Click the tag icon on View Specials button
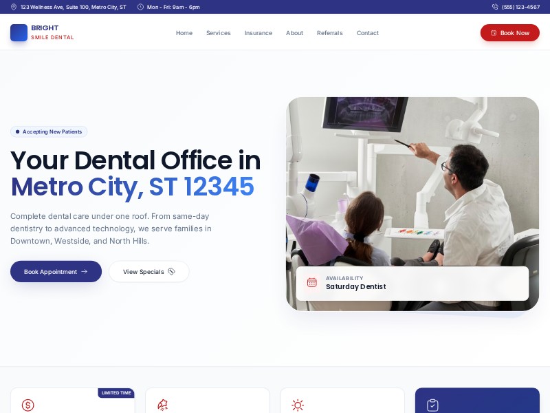The height and width of the screenshot is (413, 550). coord(171,271)
